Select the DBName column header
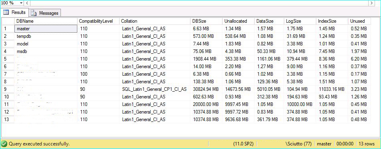 (46, 21)
